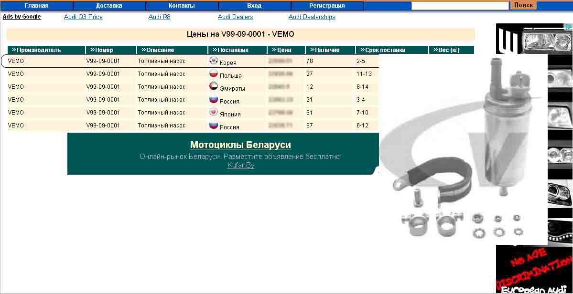Viewport: 573px width, 294px height.
Task: Focus the search text field
Action: tap(460, 6)
